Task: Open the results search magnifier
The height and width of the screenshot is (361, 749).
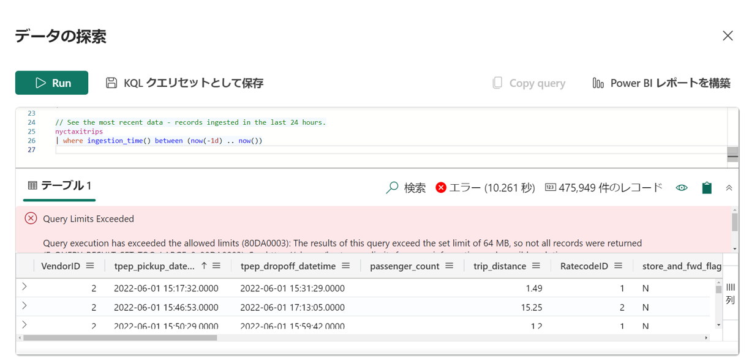Action: tap(392, 188)
